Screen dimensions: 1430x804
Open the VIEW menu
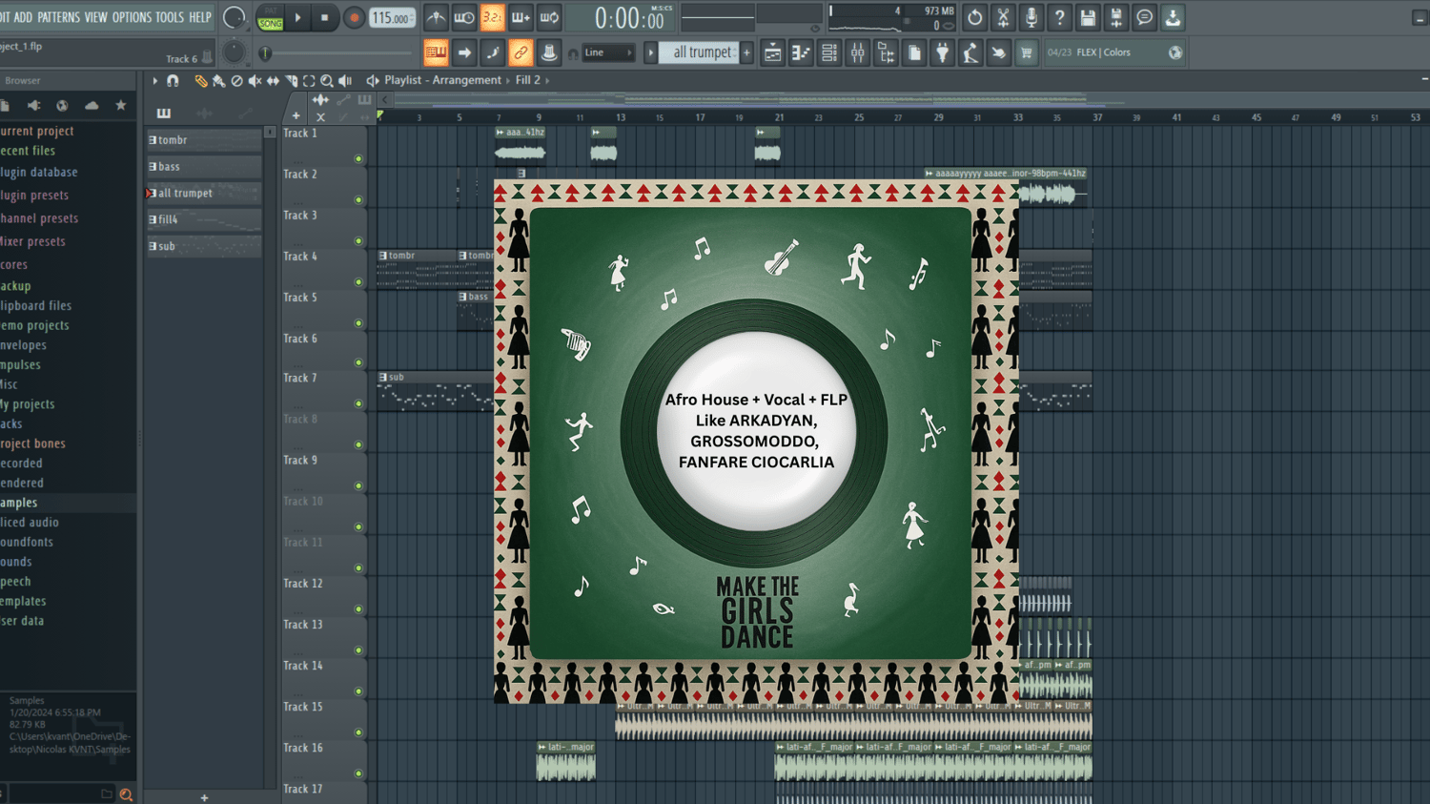tap(95, 17)
